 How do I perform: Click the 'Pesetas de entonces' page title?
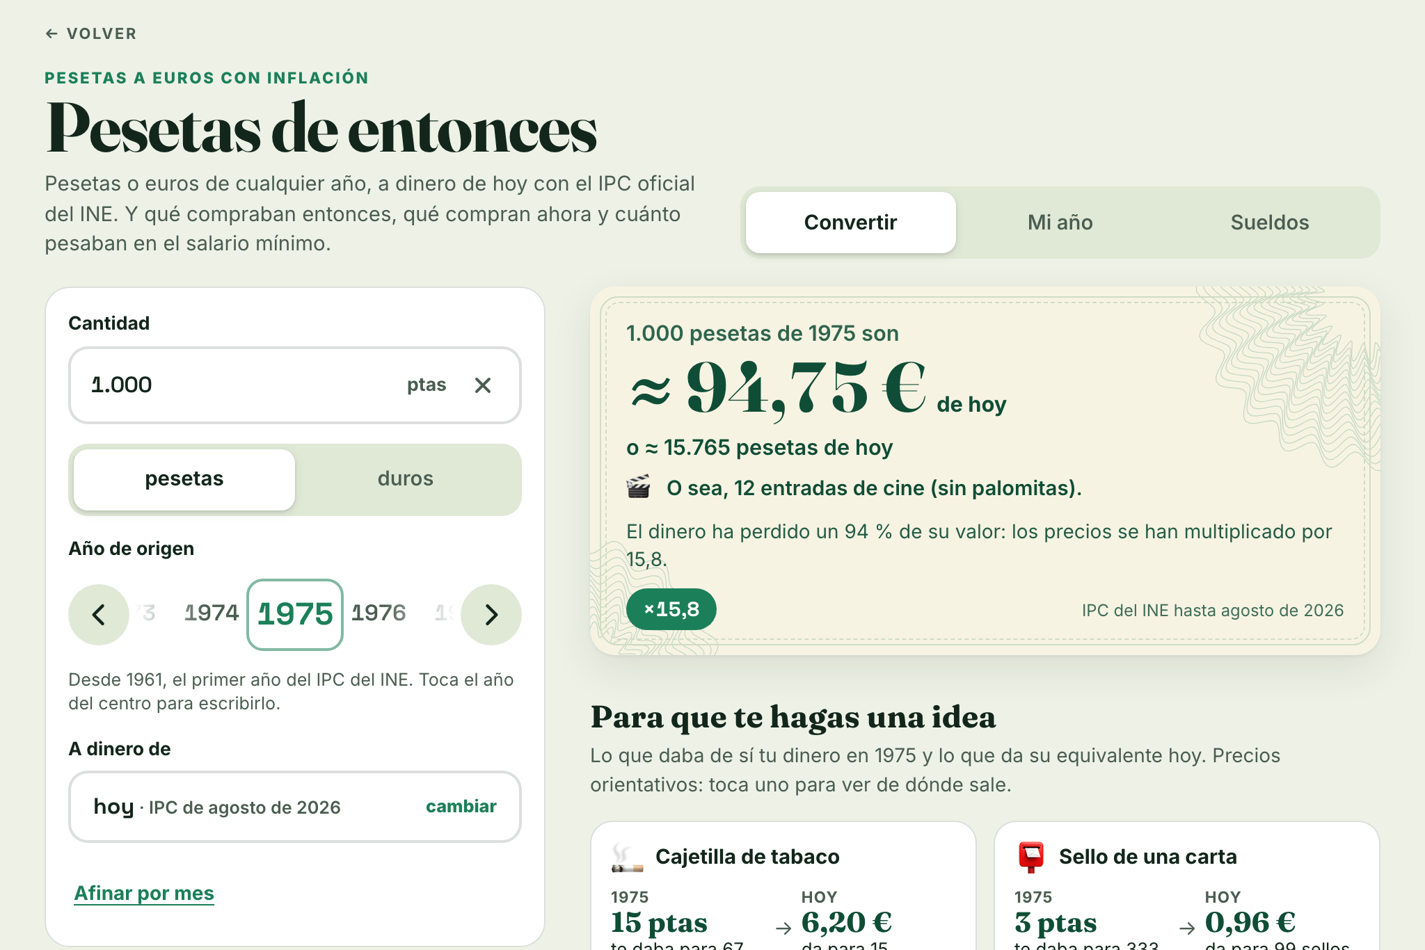tap(321, 129)
